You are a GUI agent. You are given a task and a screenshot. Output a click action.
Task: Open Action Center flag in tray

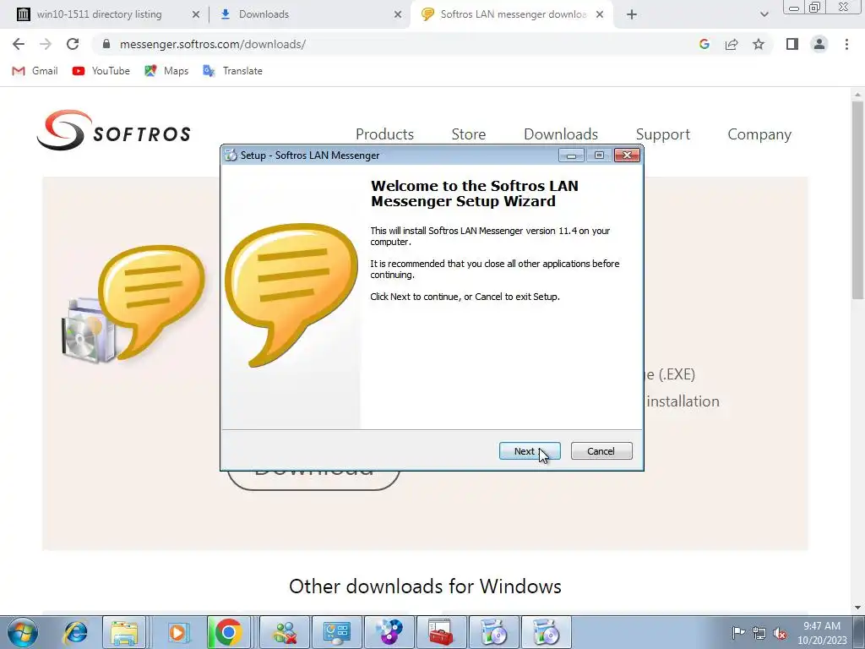click(737, 632)
